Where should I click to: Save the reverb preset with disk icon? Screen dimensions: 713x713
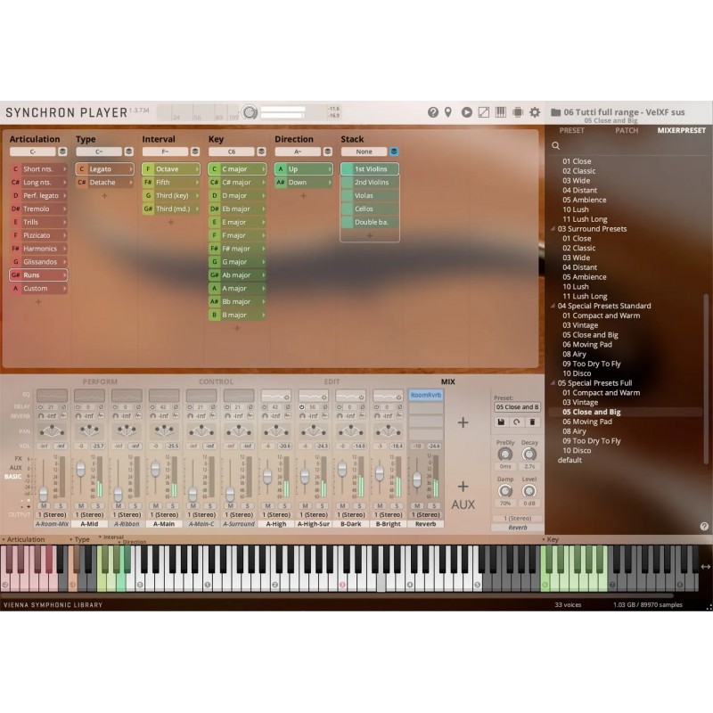coord(502,422)
